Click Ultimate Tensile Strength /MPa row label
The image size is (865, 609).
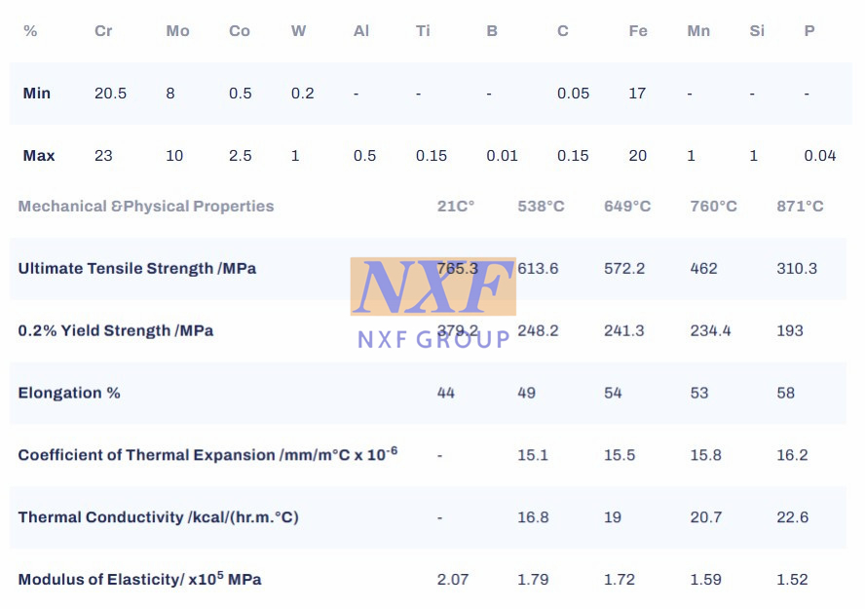click(x=137, y=269)
